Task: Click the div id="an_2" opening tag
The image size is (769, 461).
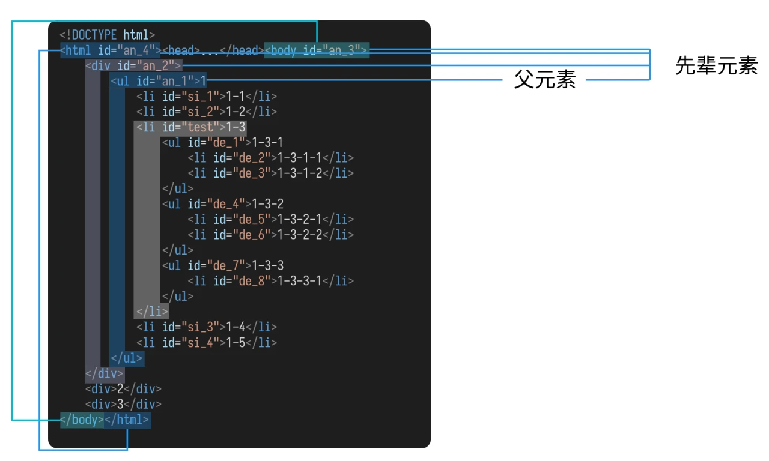Action: 133,65
